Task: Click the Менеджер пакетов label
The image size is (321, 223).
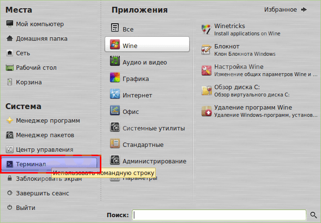Action: point(45,135)
